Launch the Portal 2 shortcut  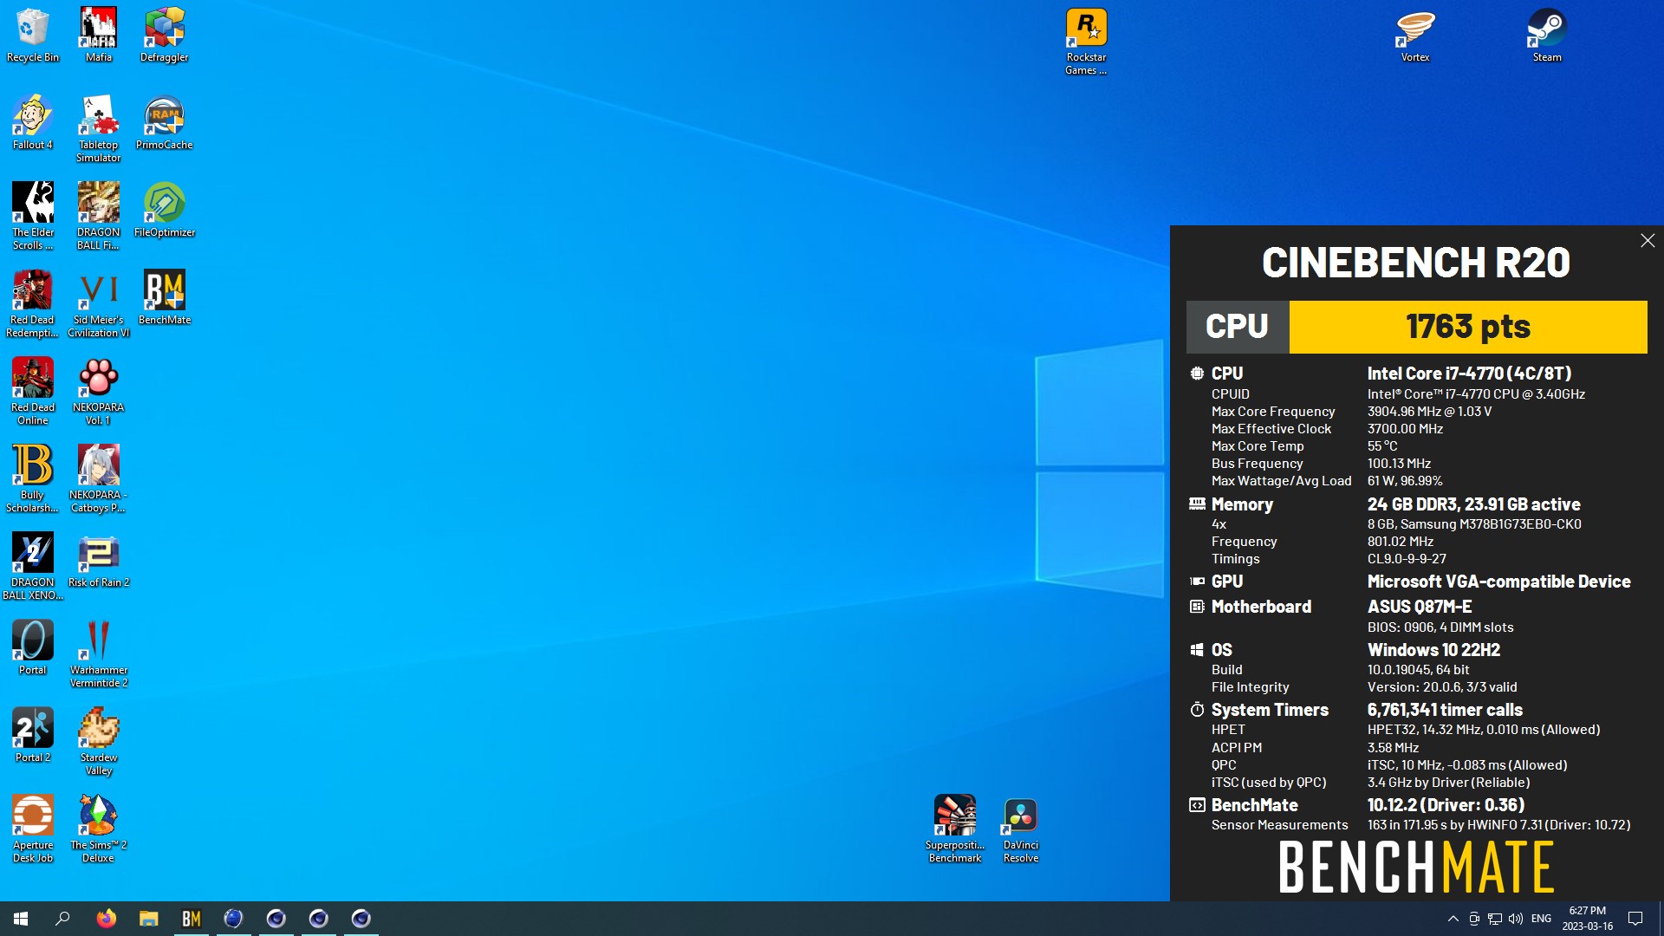click(33, 736)
